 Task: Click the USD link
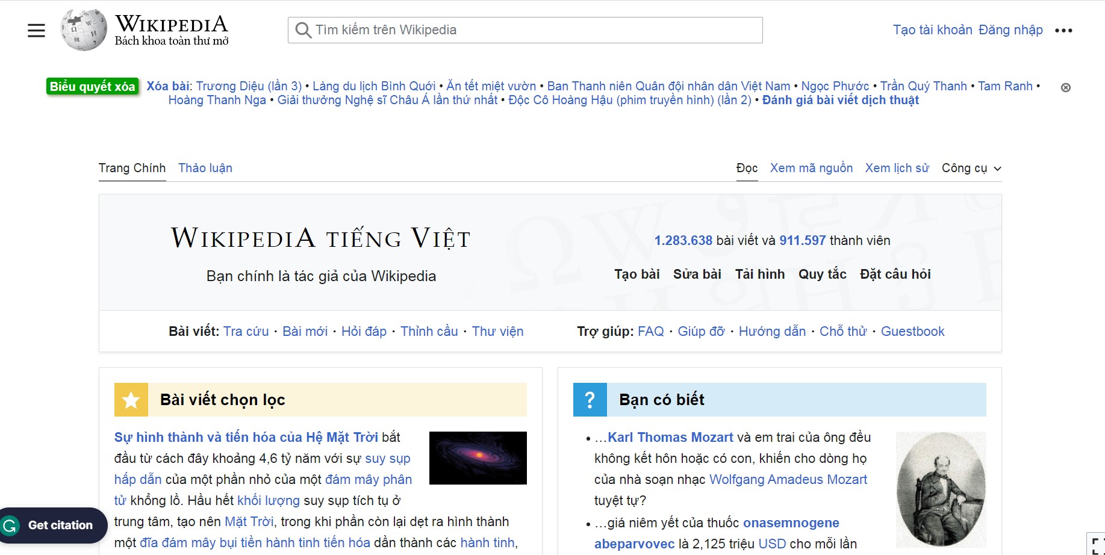(772, 544)
